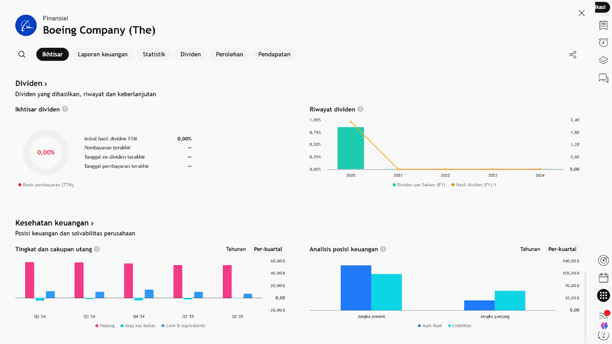Expand the Kesehatan keuangan section heading

54,223
